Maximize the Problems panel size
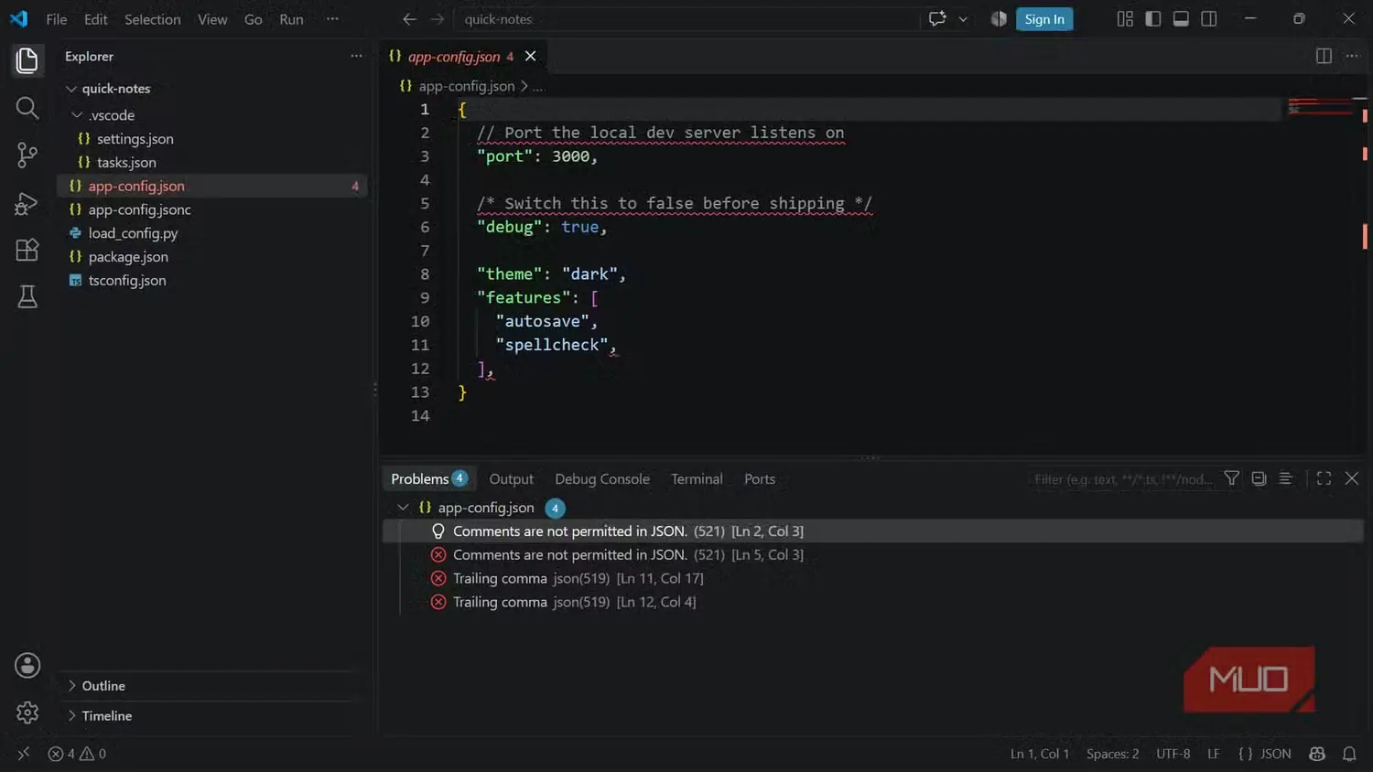The image size is (1373, 772). click(1324, 478)
